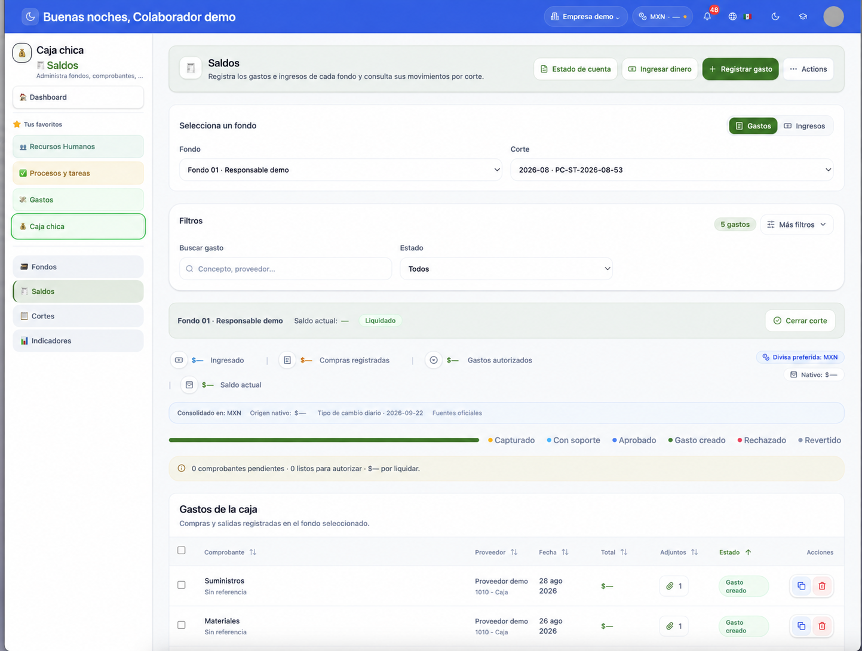Sort the table by Adjuntos
862x651 pixels.
click(x=679, y=552)
